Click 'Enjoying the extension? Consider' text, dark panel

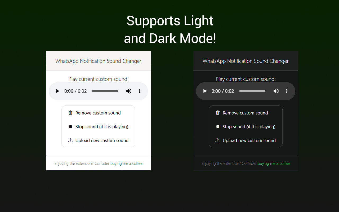[x=229, y=164]
